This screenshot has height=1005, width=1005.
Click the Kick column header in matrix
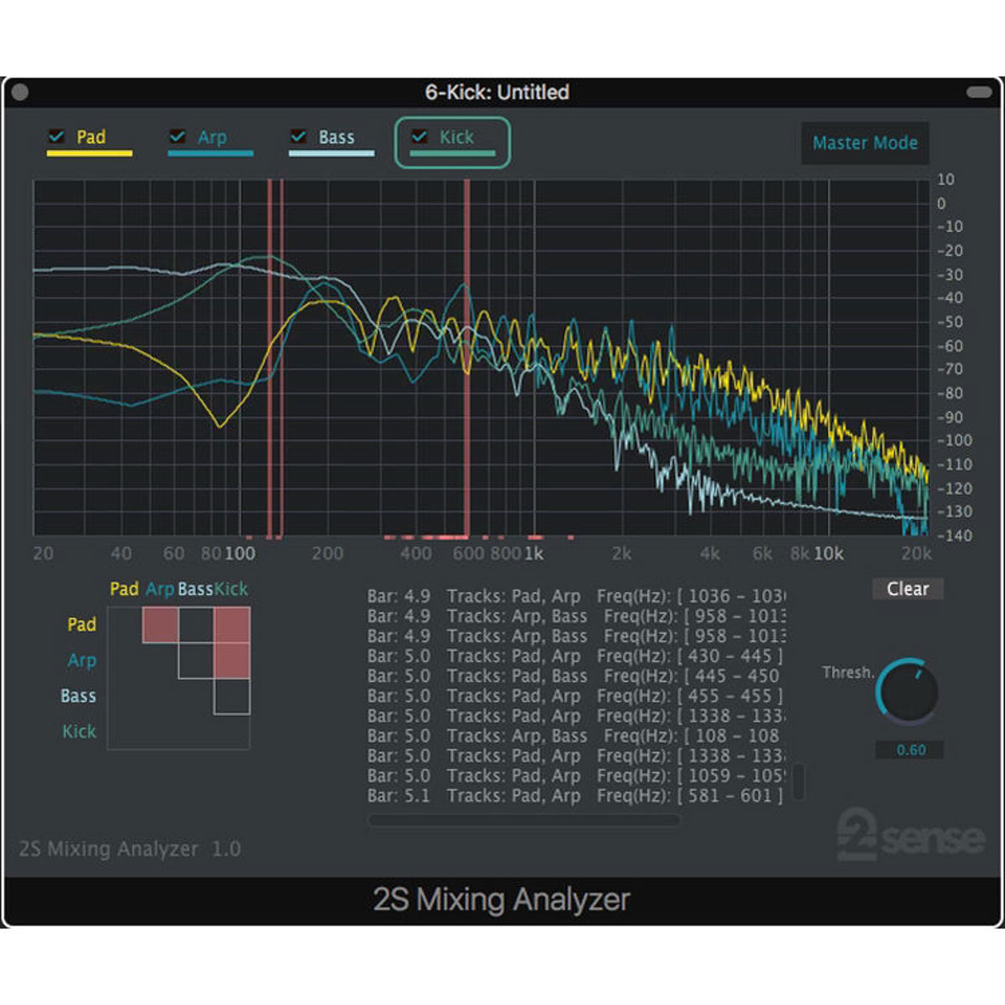pyautogui.click(x=231, y=589)
